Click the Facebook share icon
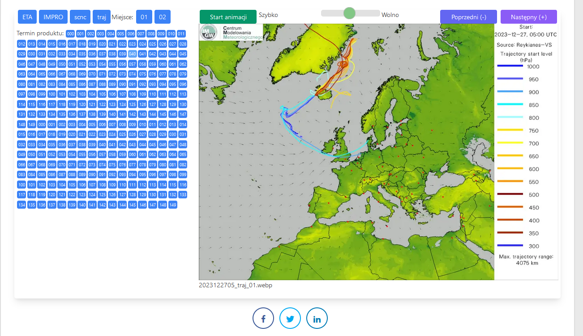The width and height of the screenshot is (583, 336). point(263,319)
